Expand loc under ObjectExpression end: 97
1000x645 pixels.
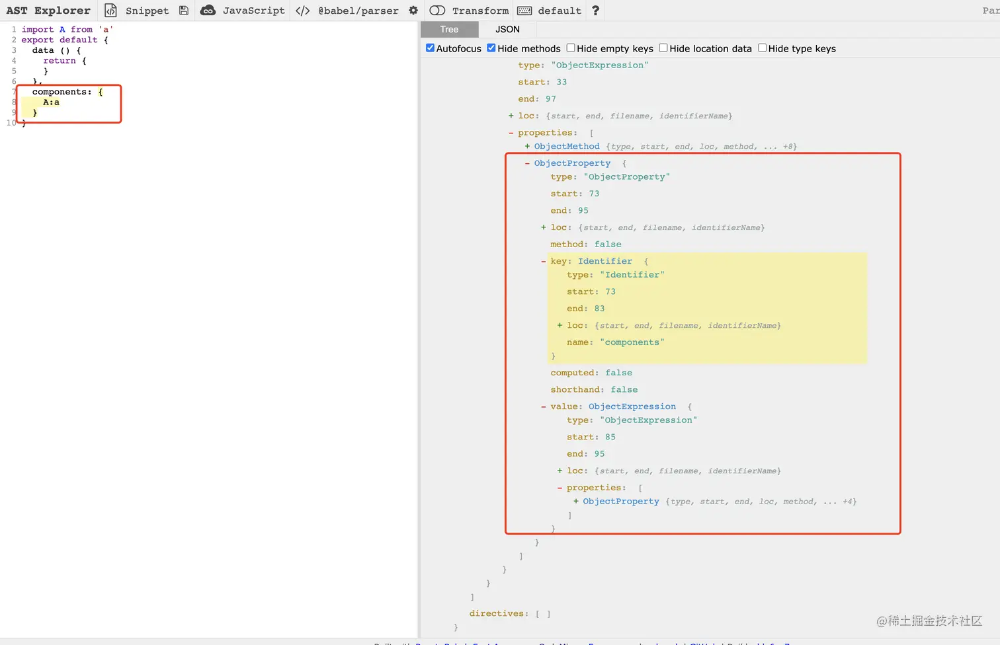511,116
